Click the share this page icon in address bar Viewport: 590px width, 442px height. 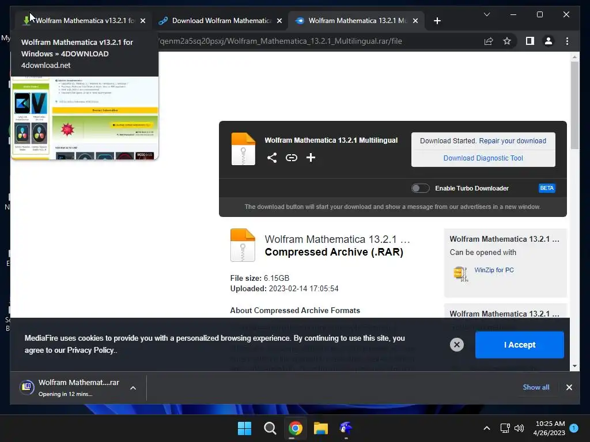(489, 41)
